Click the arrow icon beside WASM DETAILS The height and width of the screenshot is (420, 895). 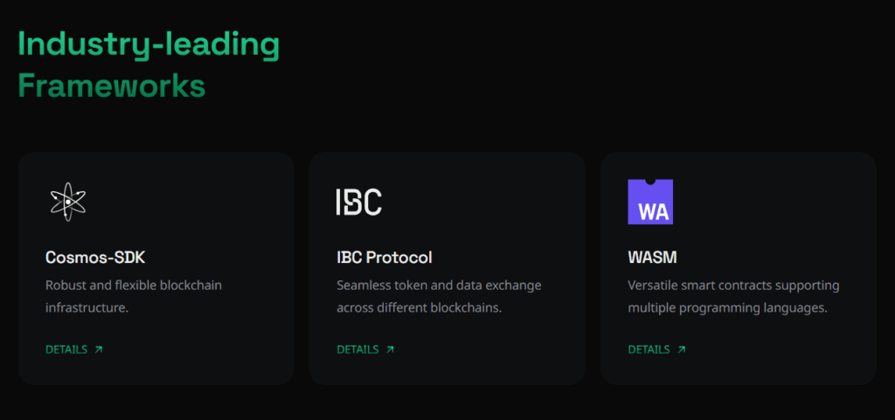coord(682,349)
